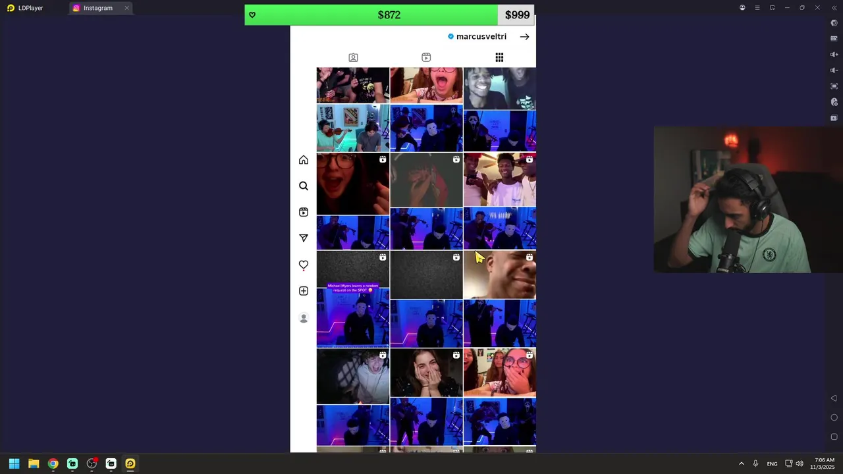The image size is (843, 474).
Task: Open Notifications heart icon in sidebar
Action: (304, 265)
